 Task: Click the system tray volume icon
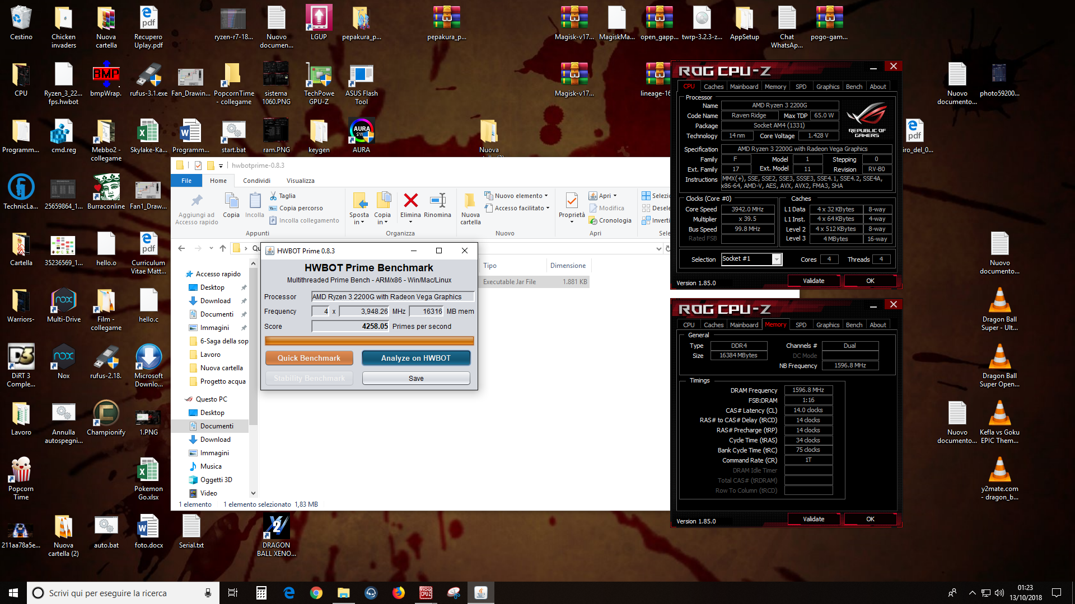999,593
